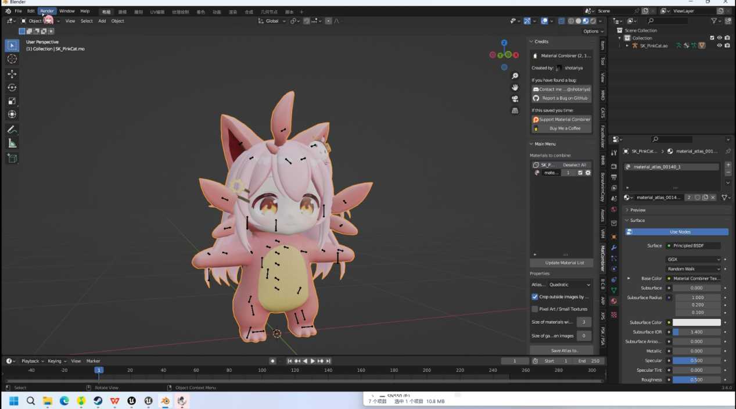Open the GGX distribution dropdown
736x409 pixels.
693,260
